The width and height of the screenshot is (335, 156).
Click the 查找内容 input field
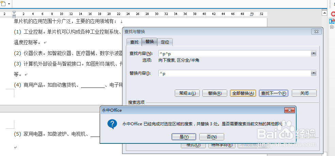pyautogui.click(x=234, y=53)
